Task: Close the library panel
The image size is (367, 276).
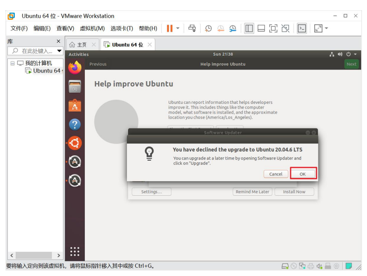Action: click(x=58, y=41)
